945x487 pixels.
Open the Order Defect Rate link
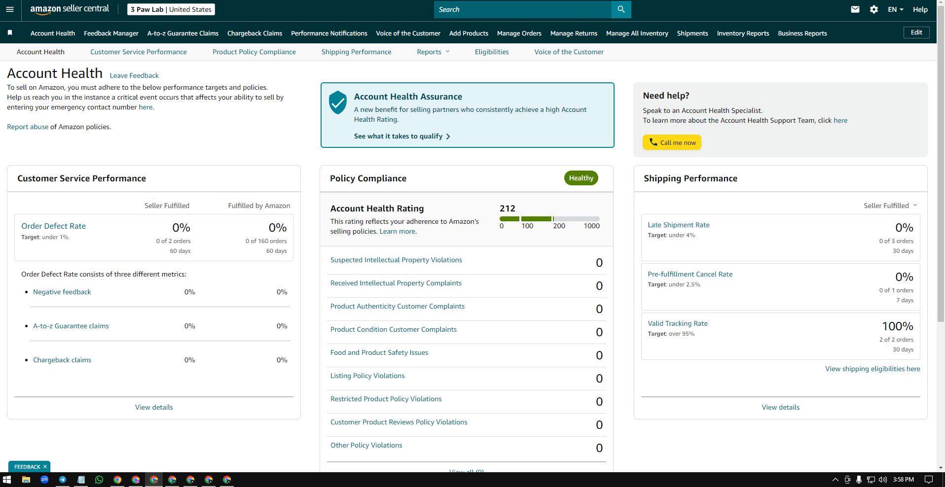point(53,226)
